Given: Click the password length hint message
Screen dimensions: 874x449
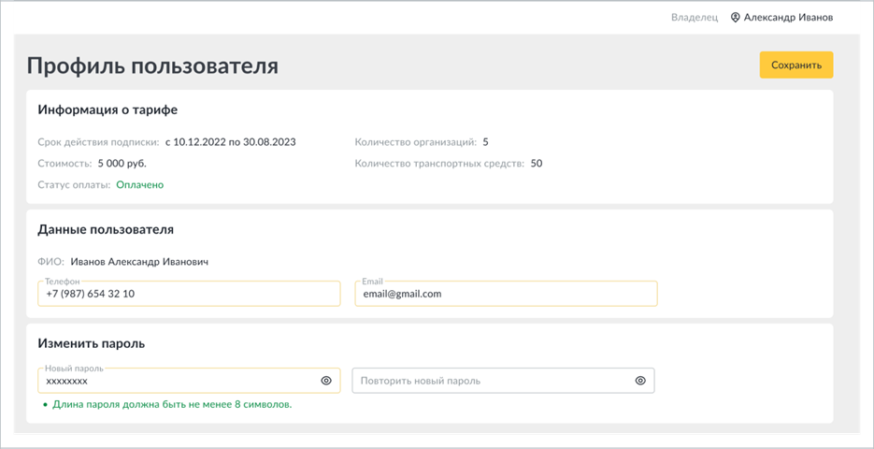Looking at the screenshot, I should point(172,405).
